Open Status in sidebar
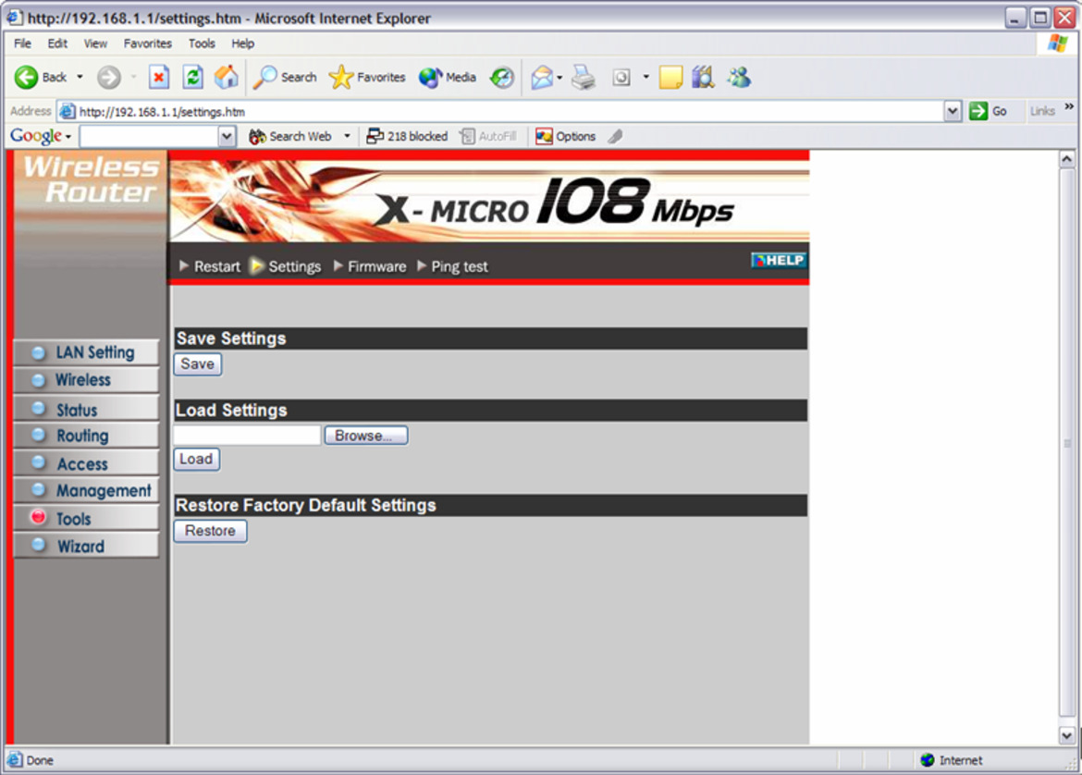Screen dimensions: 1082x775 [x=86, y=410]
